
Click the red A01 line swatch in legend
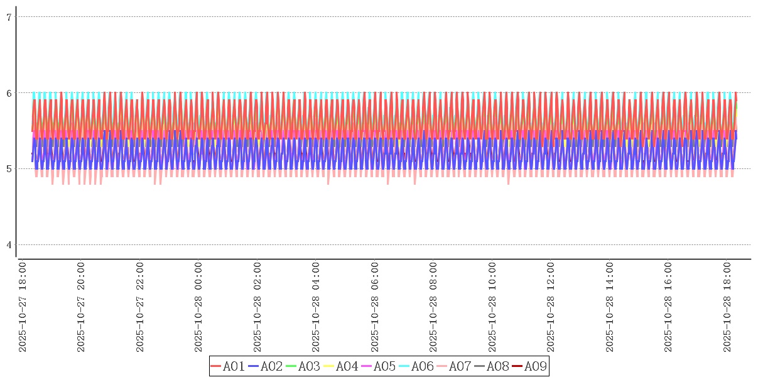pos(216,366)
